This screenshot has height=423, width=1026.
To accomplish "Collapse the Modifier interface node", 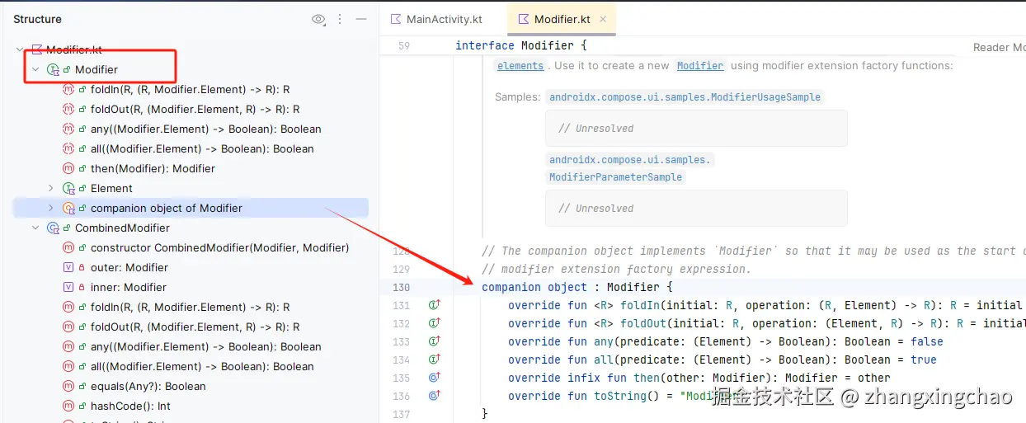I will pos(35,69).
